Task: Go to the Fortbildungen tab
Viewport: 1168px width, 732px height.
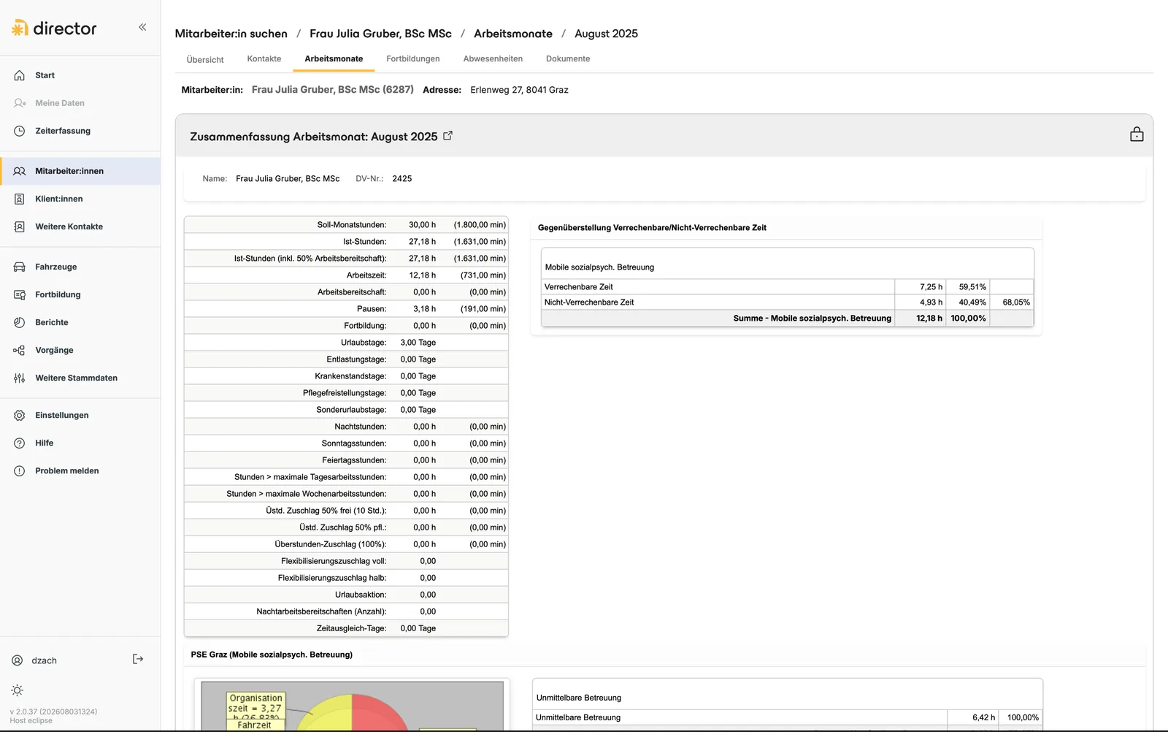Action: pyautogui.click(x=413, y=58)
